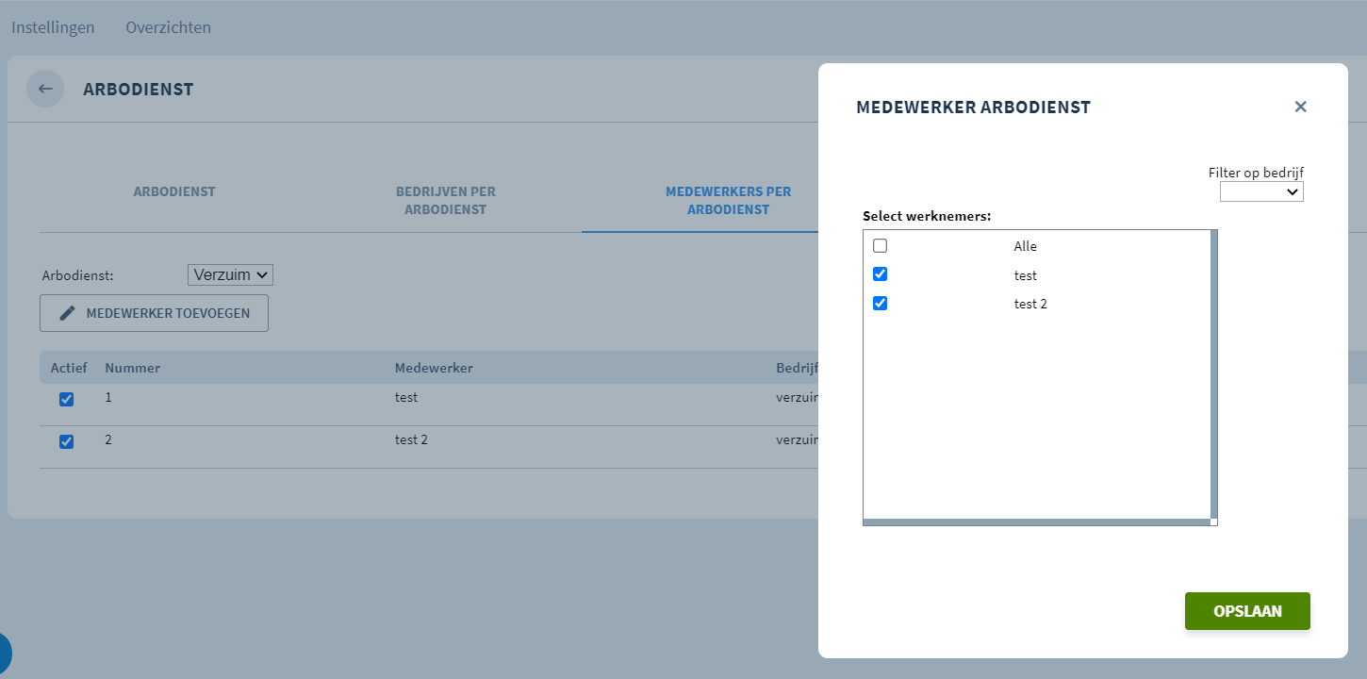Toggle Actief checkbox for row number 1
1367x679 pixels.
66,399
